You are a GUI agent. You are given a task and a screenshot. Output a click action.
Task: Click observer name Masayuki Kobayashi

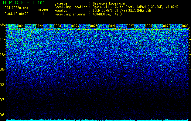(x=109, y=3)
